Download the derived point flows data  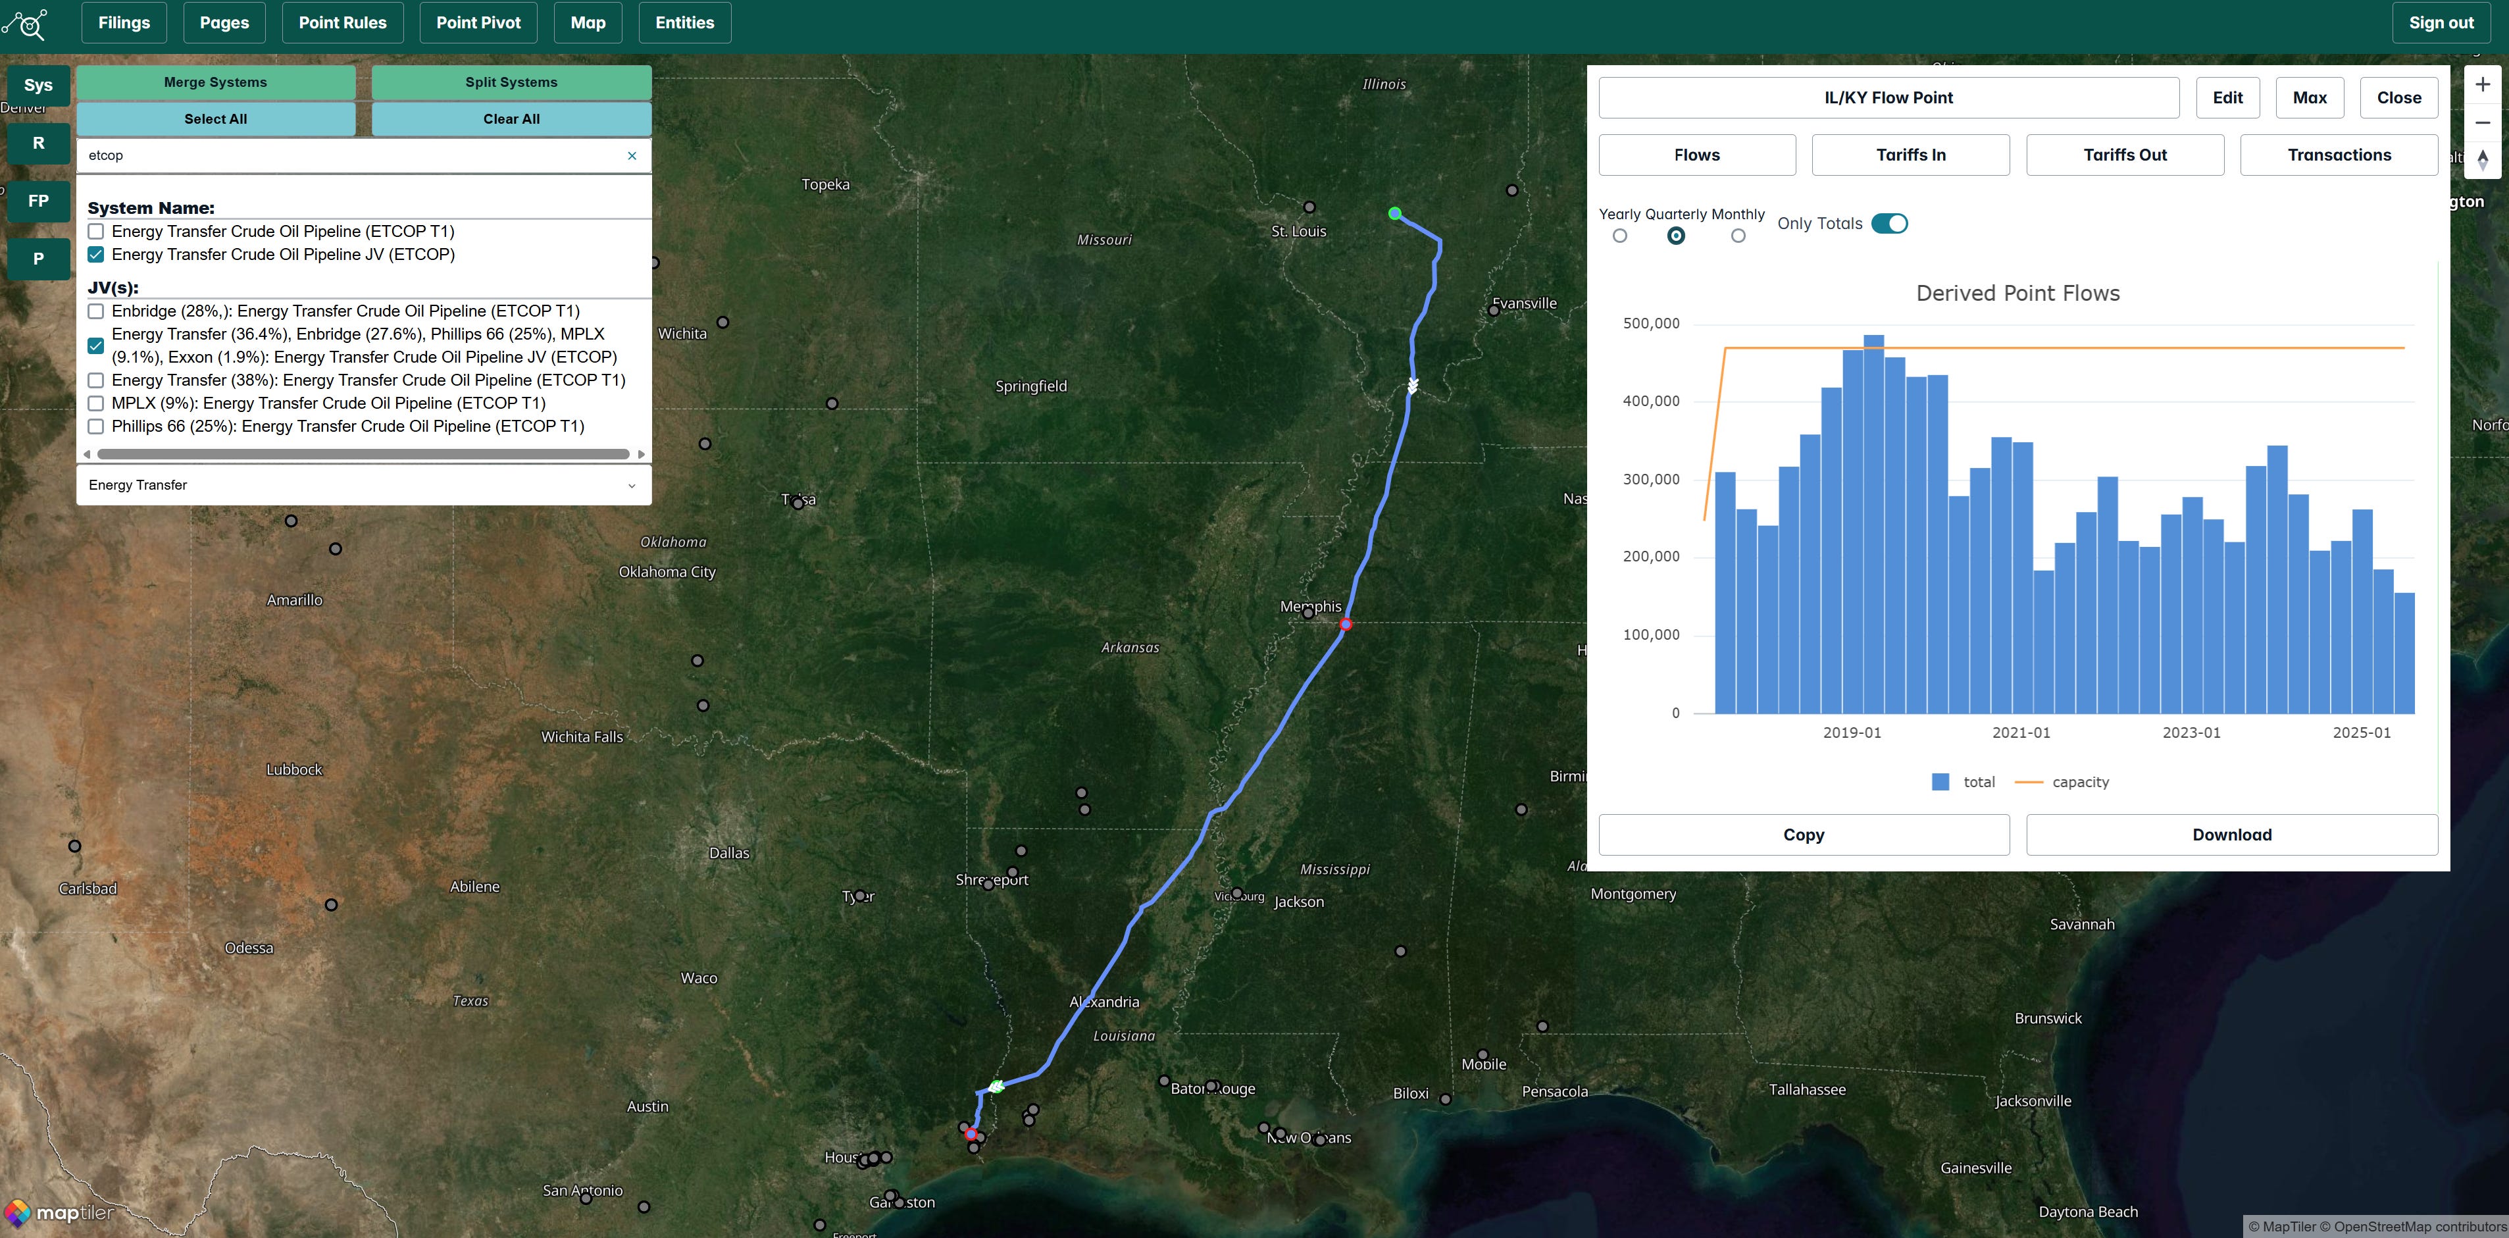(2231, 835)
